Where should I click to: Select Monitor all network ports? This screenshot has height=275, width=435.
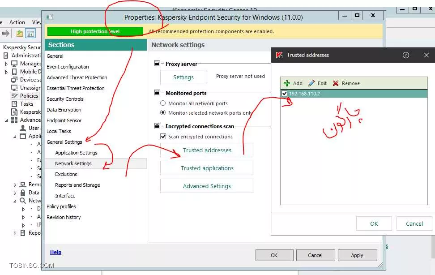tap(163, 103)
